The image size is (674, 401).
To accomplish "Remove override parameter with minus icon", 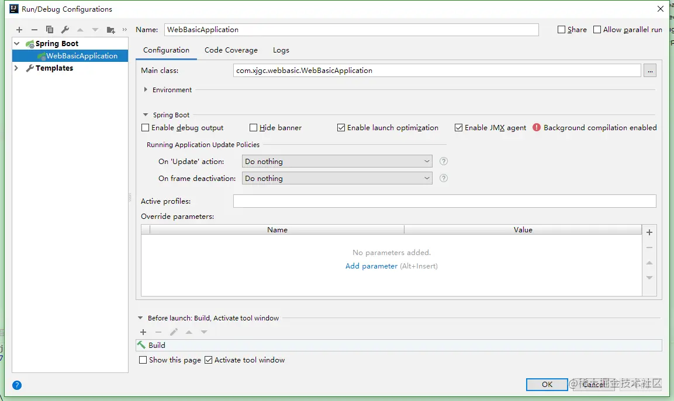I will click(649, 247).
